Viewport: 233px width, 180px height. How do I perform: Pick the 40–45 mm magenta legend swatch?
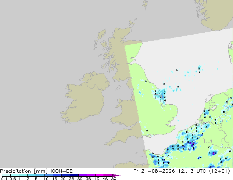pyautogui.click(x=100, y=175)
